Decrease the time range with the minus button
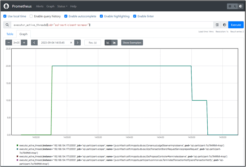This screenshot has height=167, width=246. [x=9, y=43]
